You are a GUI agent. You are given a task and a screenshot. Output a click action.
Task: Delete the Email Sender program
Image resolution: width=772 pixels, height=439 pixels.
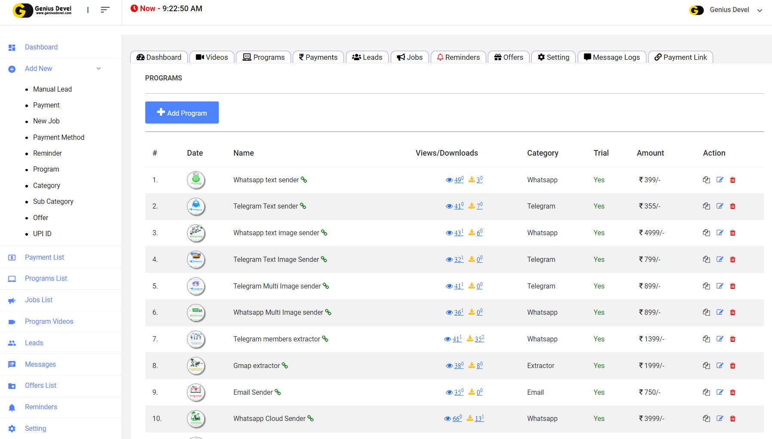pyautogui.click(x=732, y=393)
